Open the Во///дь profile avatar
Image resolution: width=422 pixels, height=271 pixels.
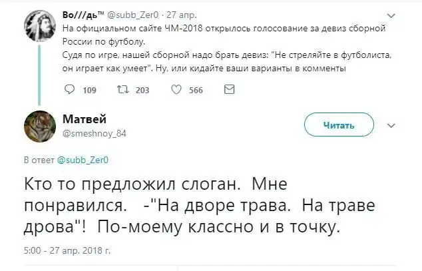[x=39, y=26]
